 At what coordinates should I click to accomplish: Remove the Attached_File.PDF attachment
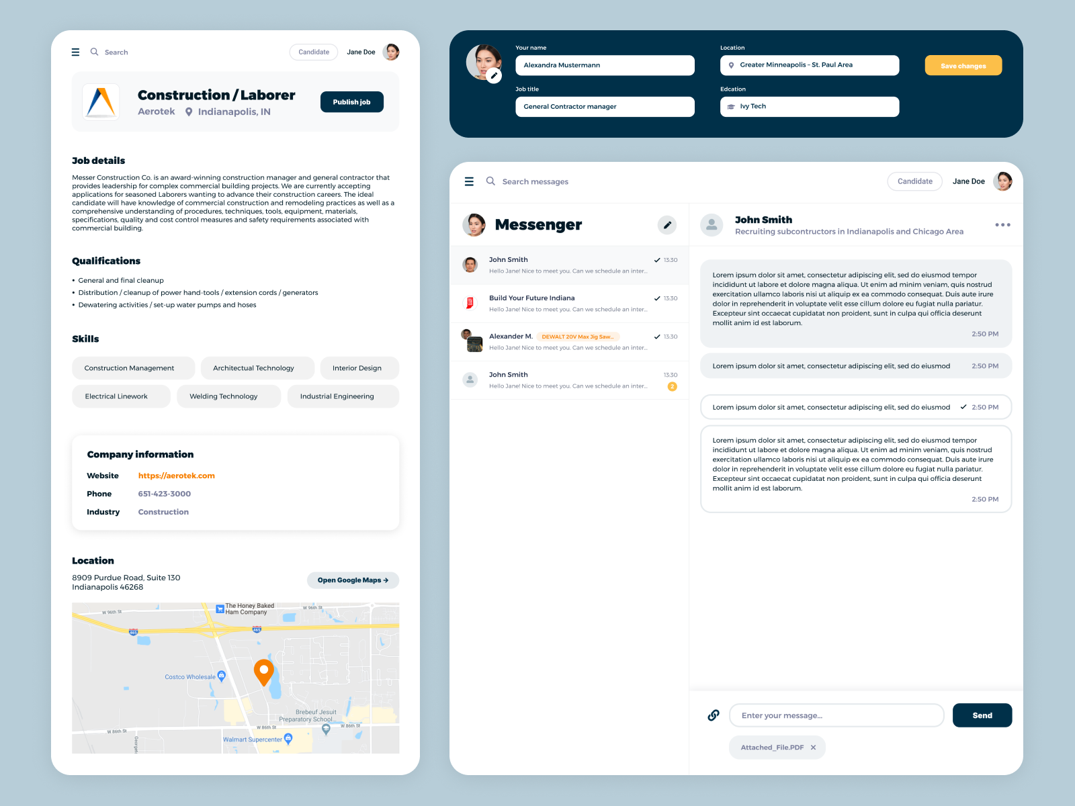(813, 747)
